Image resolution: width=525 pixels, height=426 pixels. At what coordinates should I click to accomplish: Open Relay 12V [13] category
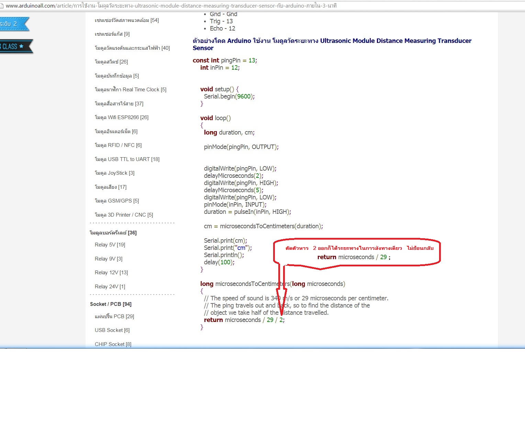click(111, 273)
